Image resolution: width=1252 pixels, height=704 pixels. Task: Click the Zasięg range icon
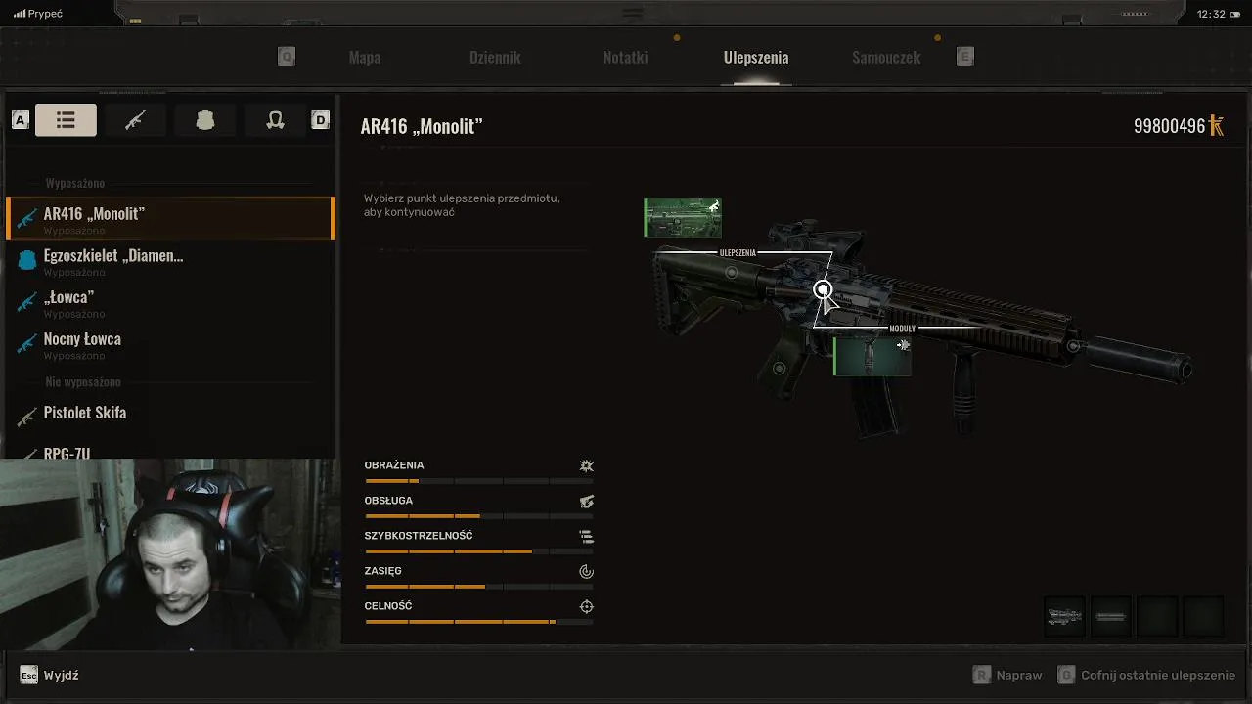click(x=586, y=572)
